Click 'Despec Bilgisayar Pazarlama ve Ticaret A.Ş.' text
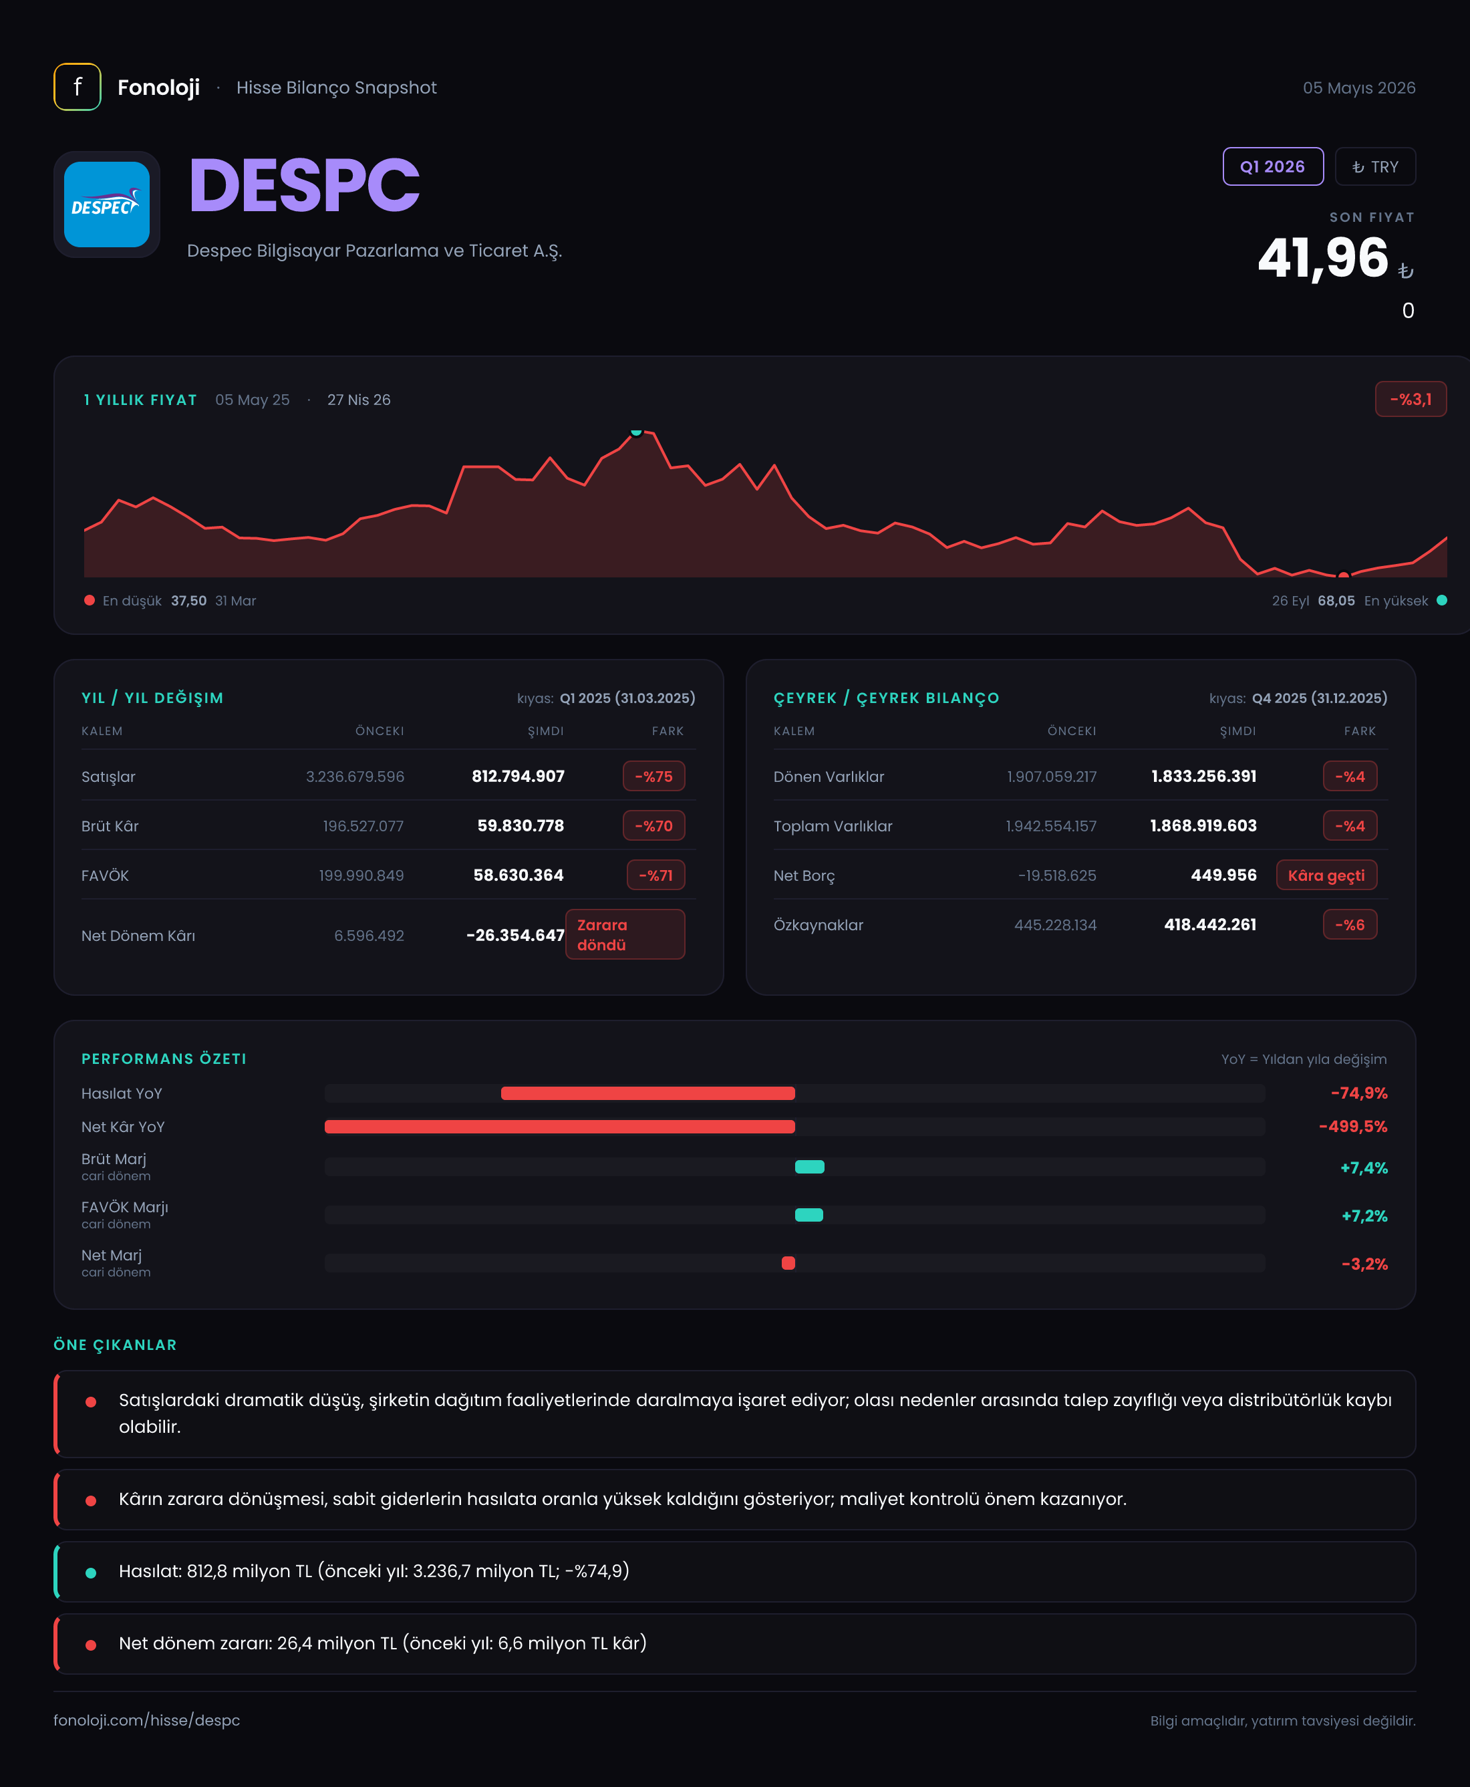 374,251
